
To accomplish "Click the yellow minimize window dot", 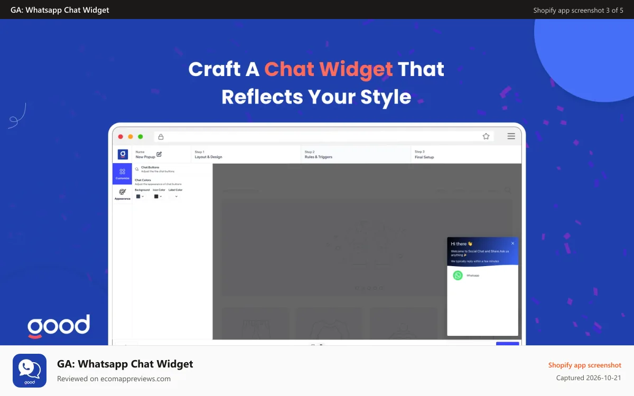I will pyautogui.click(x=130, y=137).
